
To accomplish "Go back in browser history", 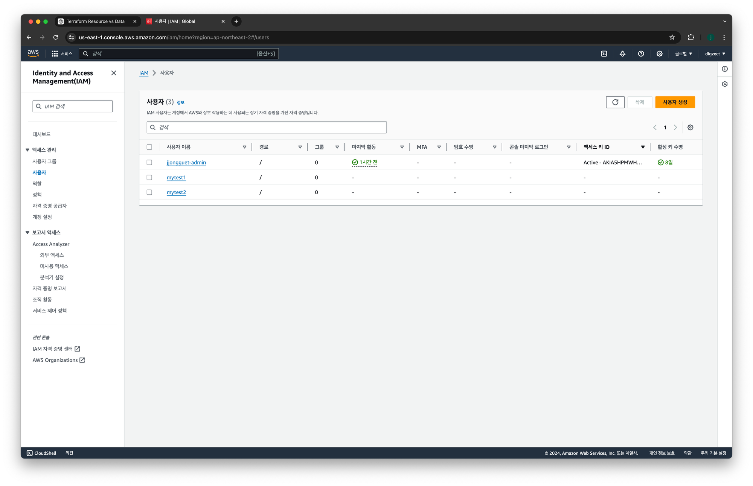I will pyautogui.click(x=29, y=37).
